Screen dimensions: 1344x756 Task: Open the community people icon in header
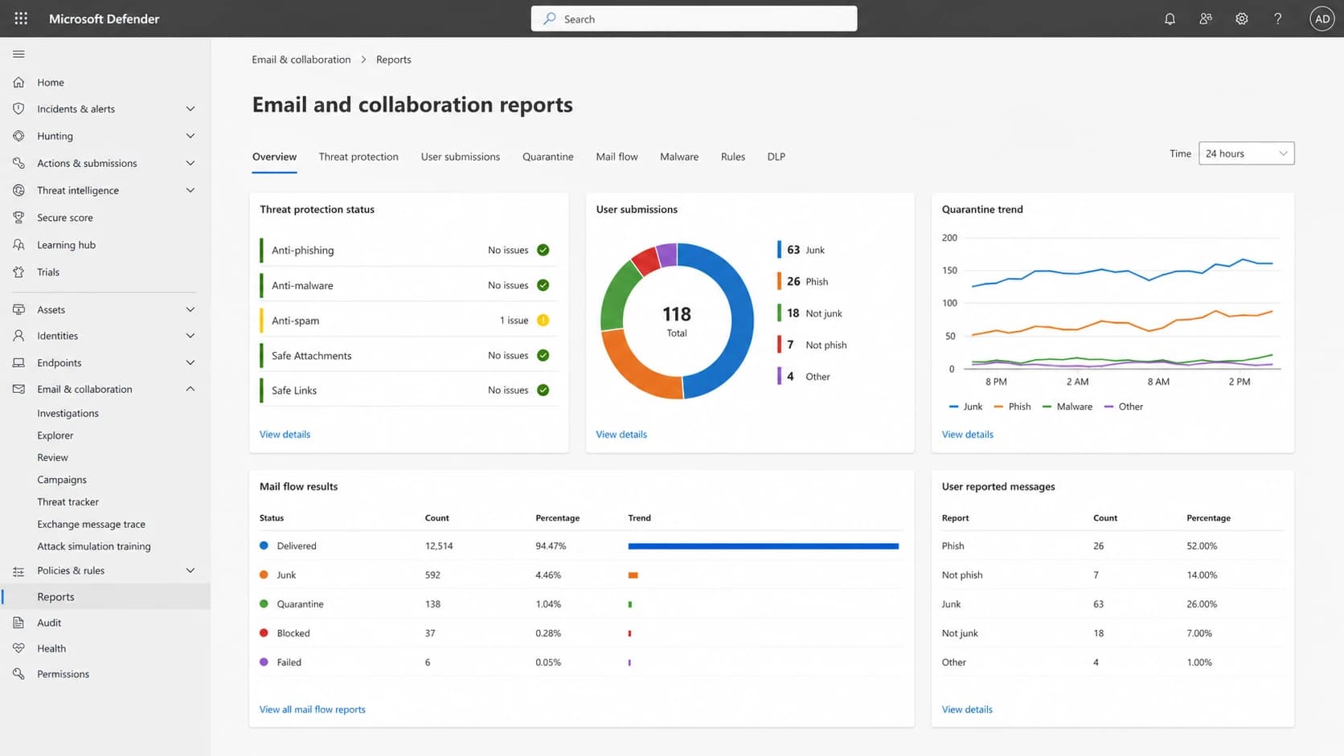click(x=1206, y=18)
